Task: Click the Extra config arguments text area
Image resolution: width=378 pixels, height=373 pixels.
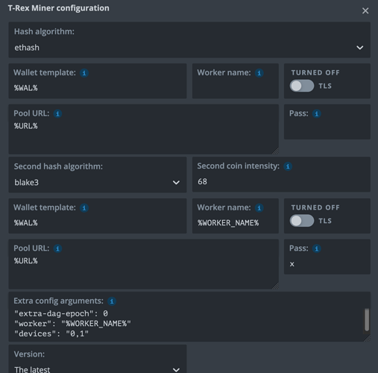Action: pyautogui.click(x=189, y=316)
